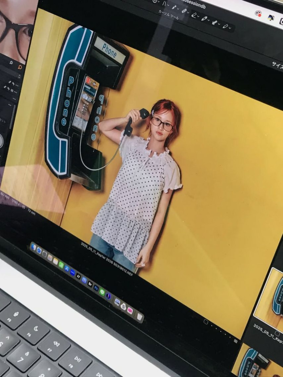Viewport: 283px width, 377px height.
Task: Open App Store from the Dock
Action: [67, 269]
